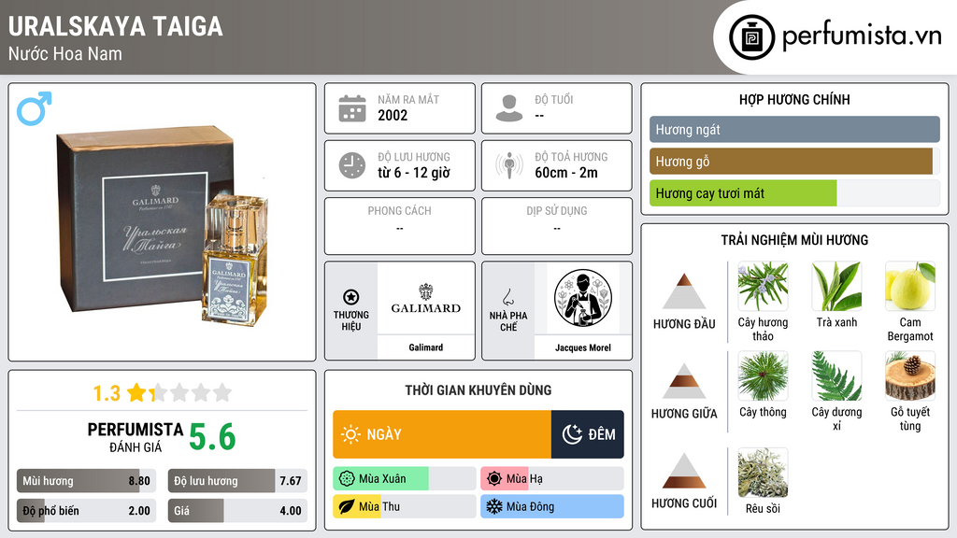Click the male gender symbol icon
Screen dimensions: 957x538
[x=35, y=108]
